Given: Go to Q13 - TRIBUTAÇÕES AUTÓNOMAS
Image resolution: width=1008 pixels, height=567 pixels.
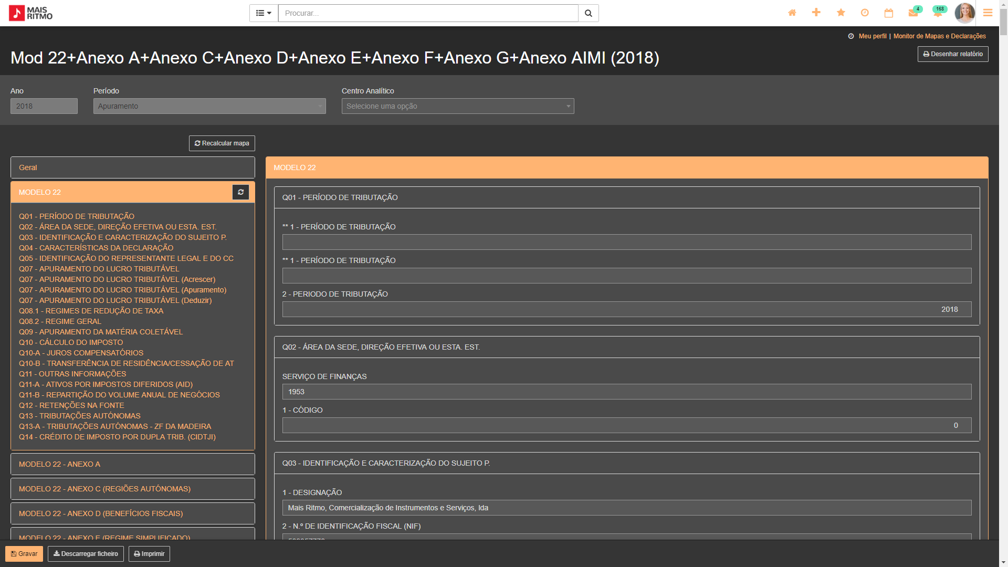Looking at the screenshot, I should [80, 416].
